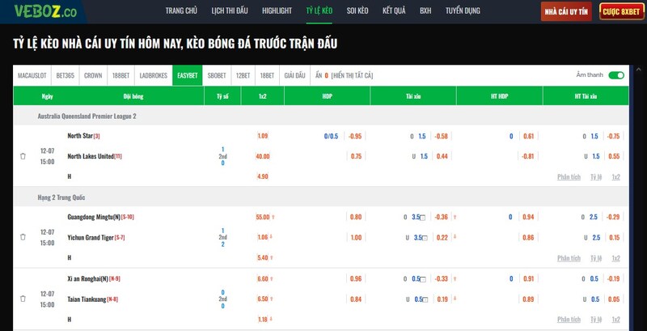Click the Tài xỉu column header
The height and width of the screenshot is (331, 647).
click(x=413, y=96)
